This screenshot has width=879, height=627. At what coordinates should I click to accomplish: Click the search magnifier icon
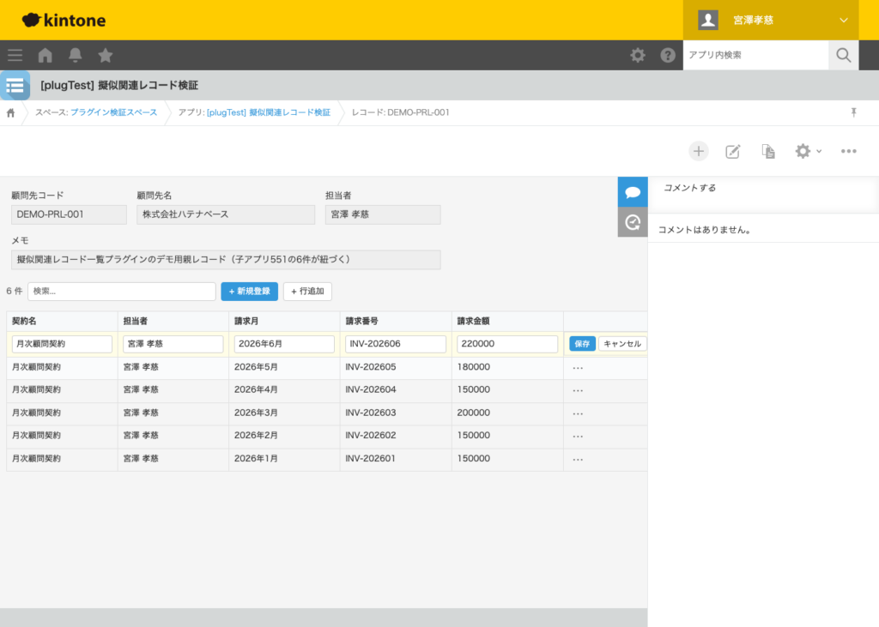click(x=842, y=55)
